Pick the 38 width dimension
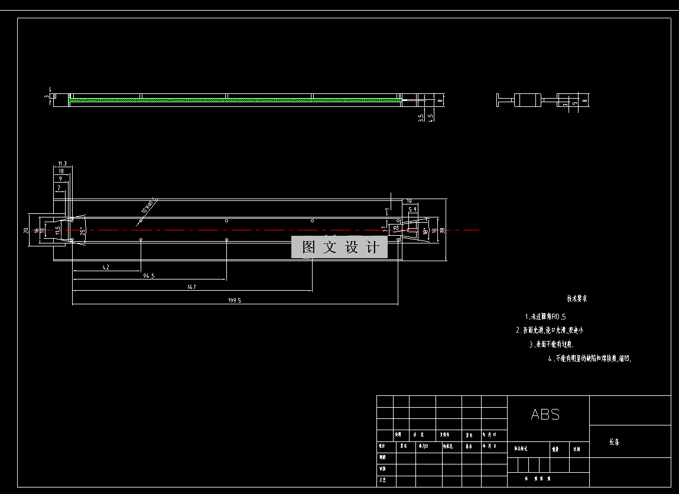Viewport: 679px width, 494px height. (x=442, y=231)
